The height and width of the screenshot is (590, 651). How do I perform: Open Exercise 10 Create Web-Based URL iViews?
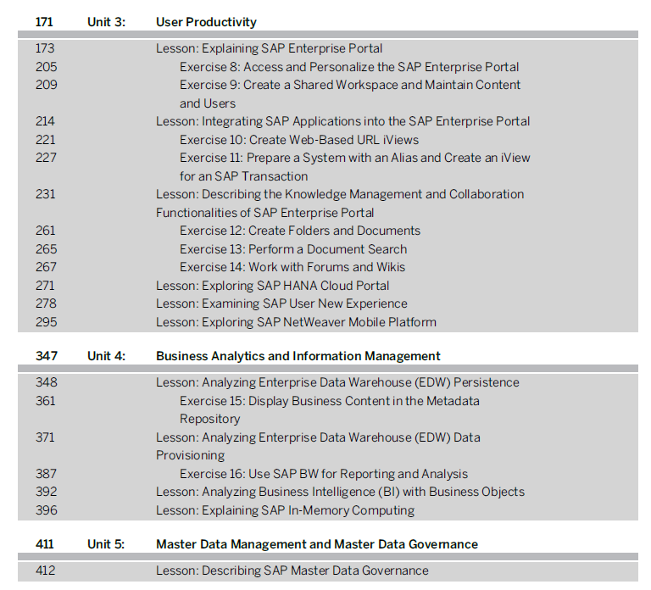point(299,140)
